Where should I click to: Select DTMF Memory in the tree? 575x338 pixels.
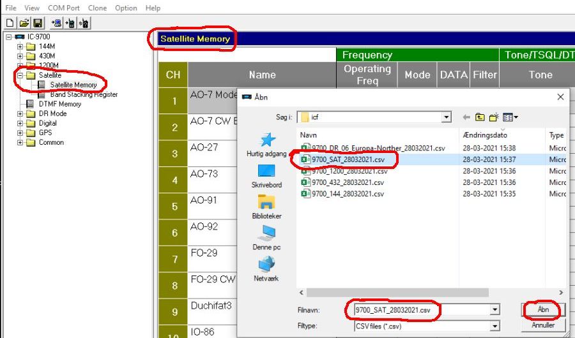(60, 104)
